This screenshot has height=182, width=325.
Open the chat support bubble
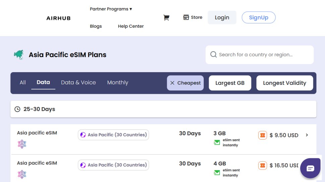tap(310, 168)
